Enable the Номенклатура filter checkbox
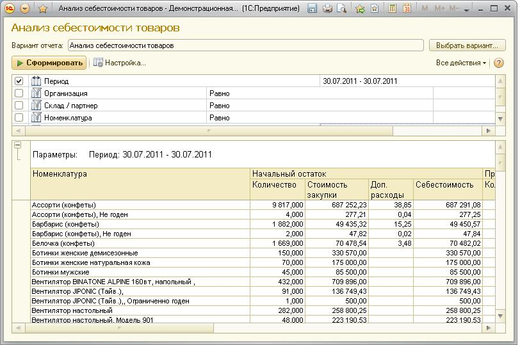 [x=19, y=118]
